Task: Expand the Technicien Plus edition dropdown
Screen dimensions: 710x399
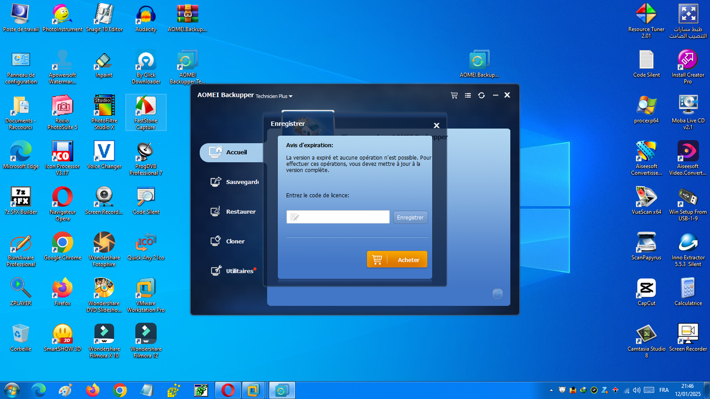Action: pos(273,96)
